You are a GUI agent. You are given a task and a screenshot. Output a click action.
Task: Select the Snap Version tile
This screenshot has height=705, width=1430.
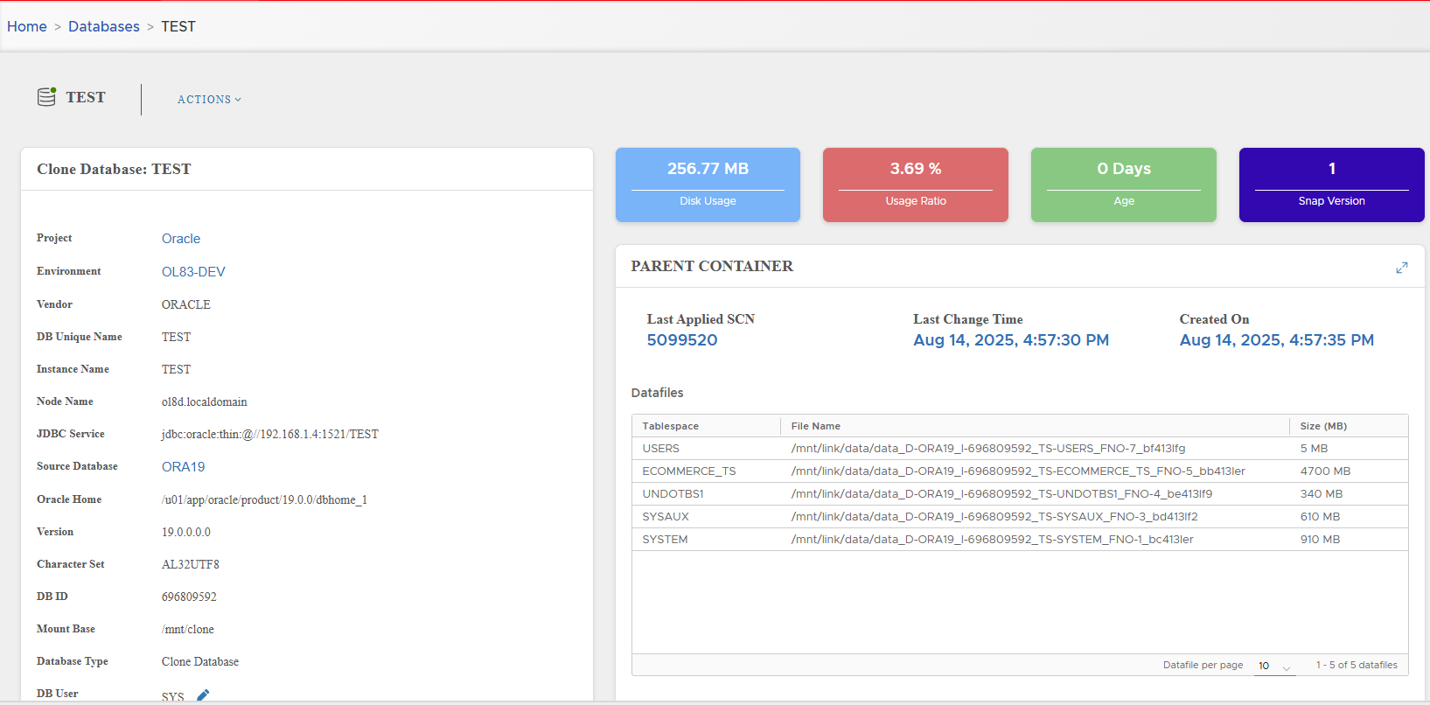pyautogui.click(x=1331, y=185)
